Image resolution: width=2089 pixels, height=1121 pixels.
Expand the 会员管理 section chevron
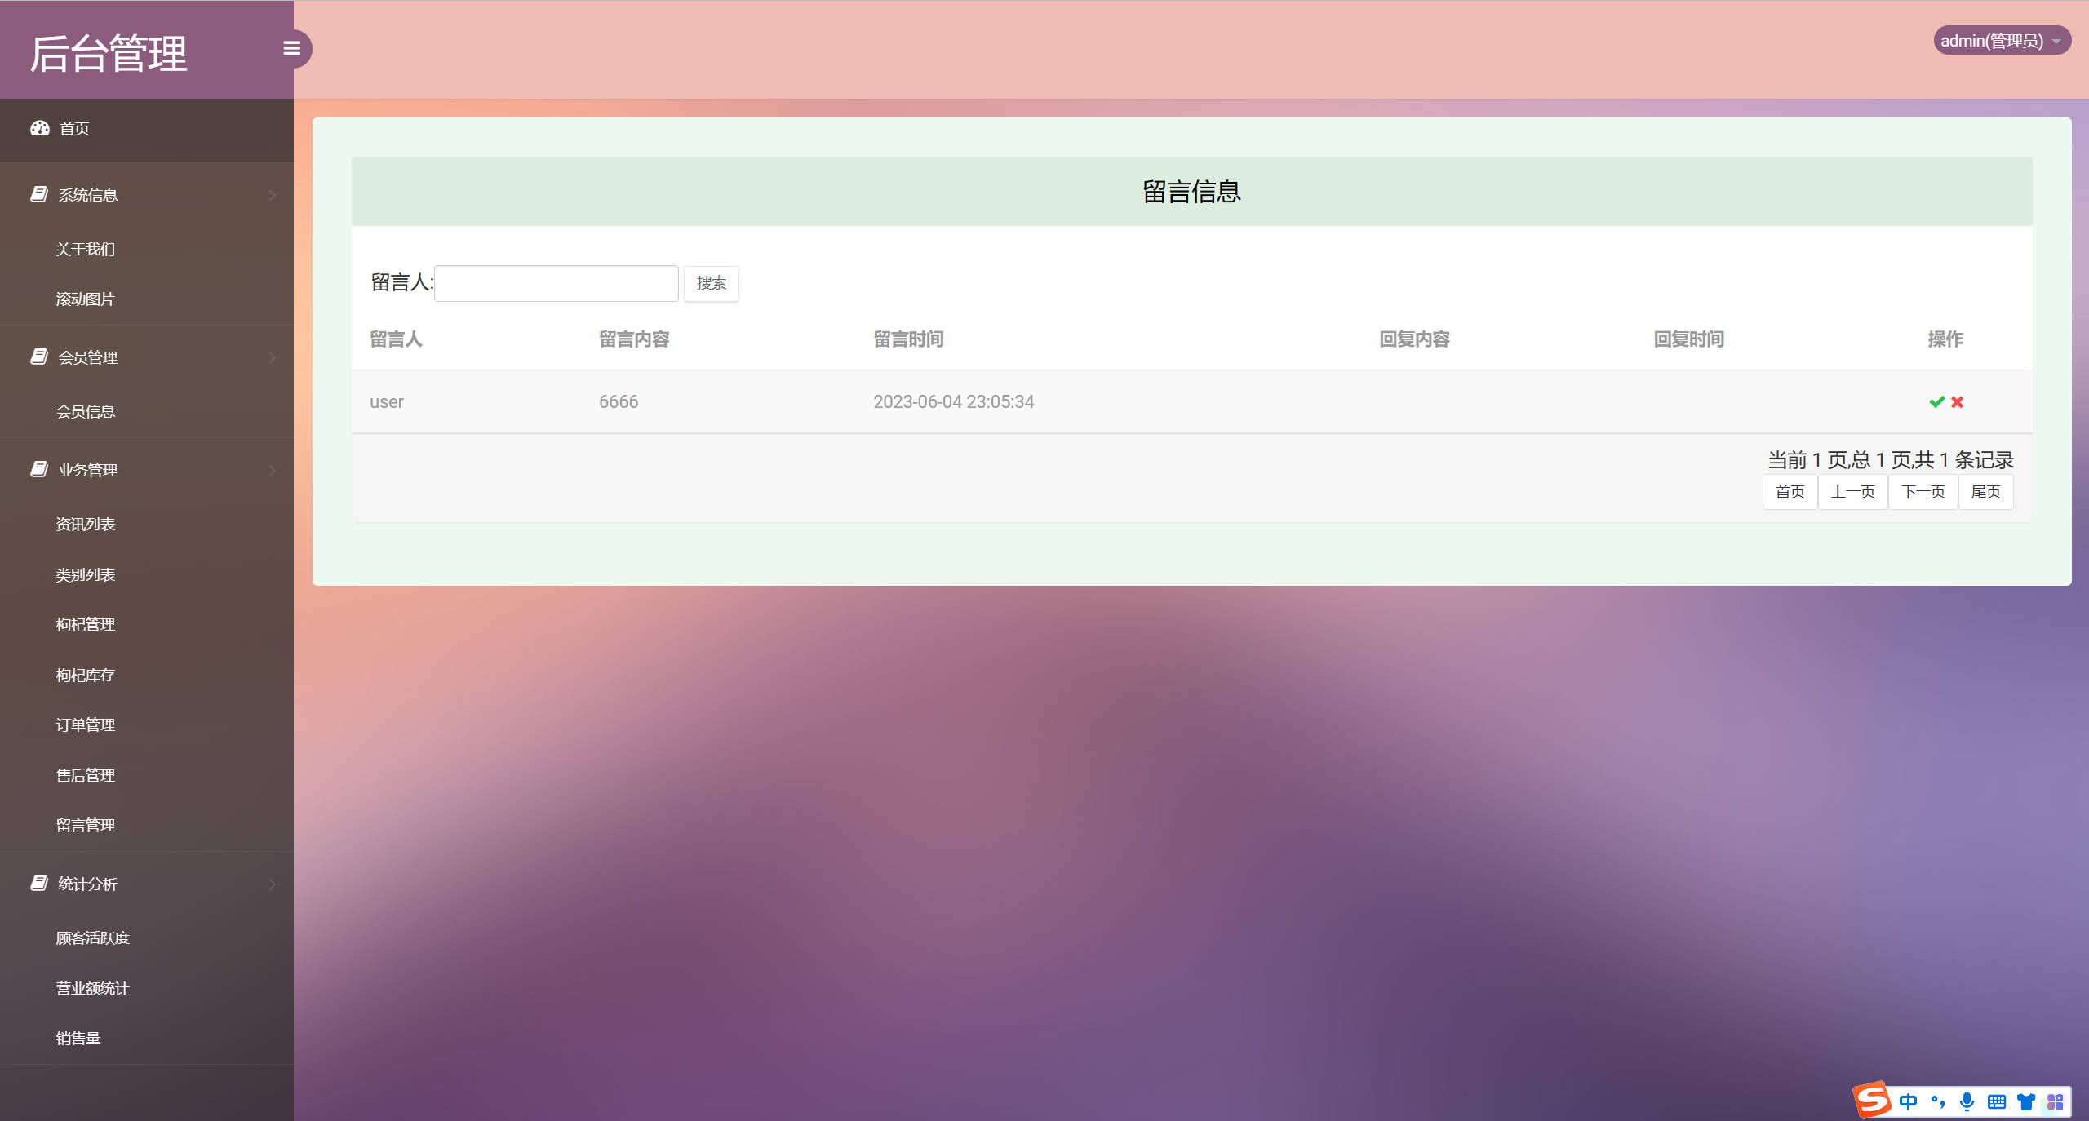click(272, 357)
